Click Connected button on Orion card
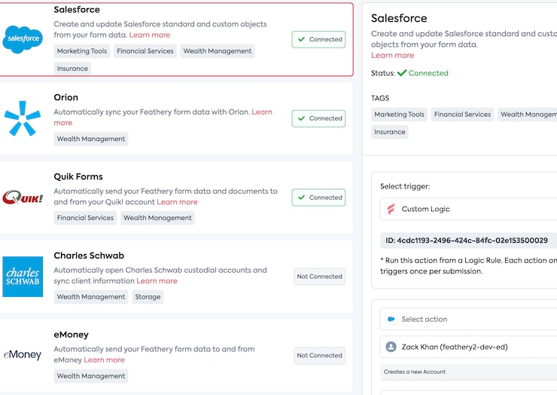Image resolution: width=557 pixels, height=395 pixels. click(318, 118)
